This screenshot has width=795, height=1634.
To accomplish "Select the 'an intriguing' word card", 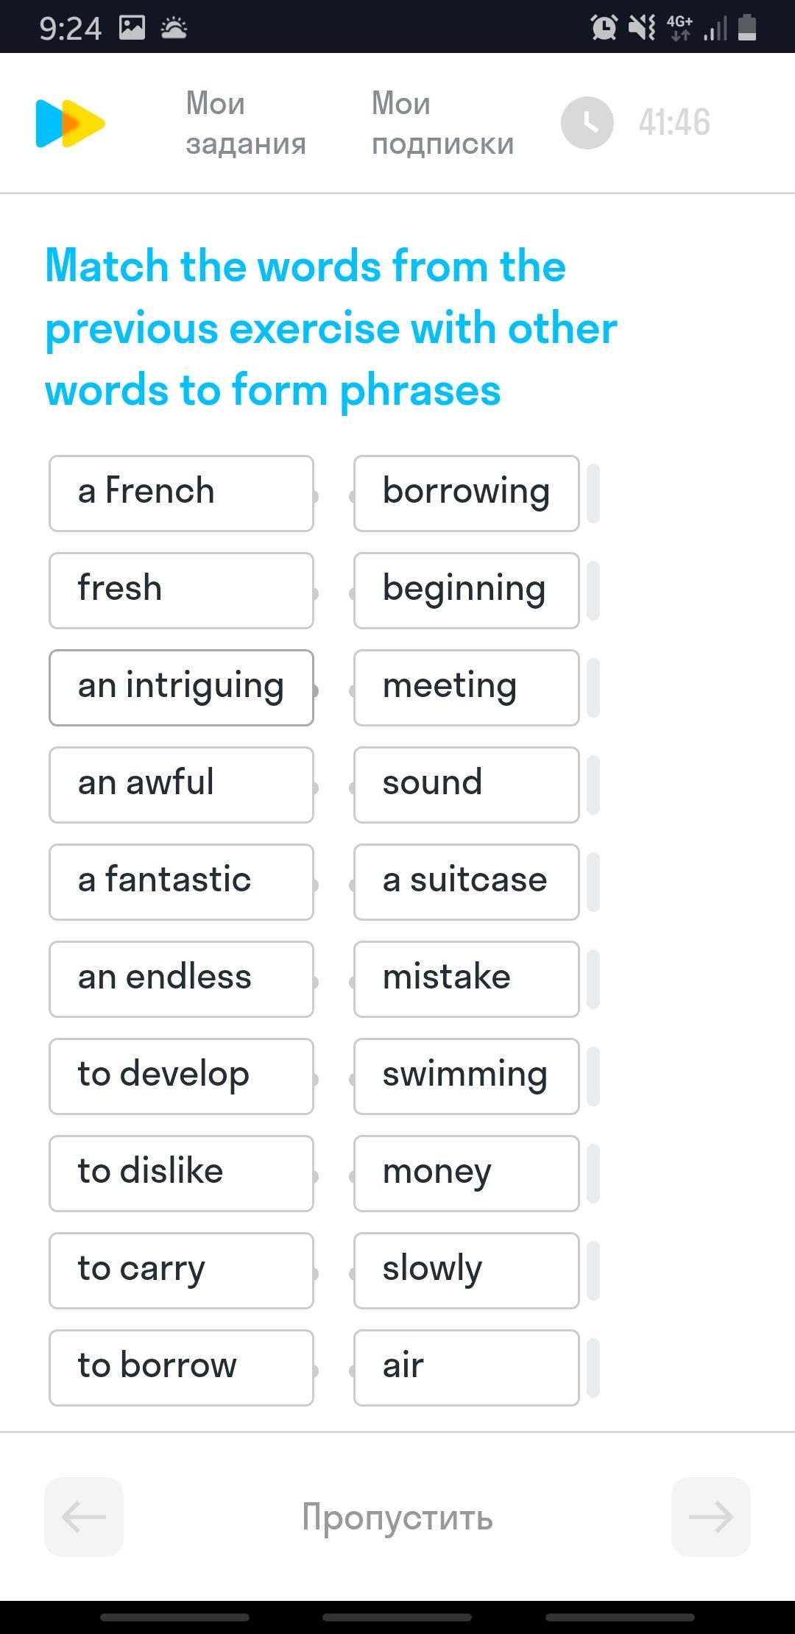I will [181, 687].
